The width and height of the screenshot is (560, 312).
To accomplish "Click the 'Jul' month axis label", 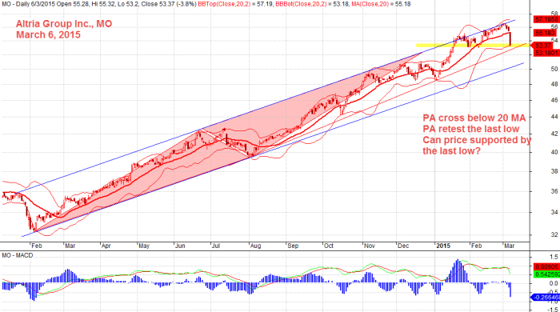I will point(215,246).
